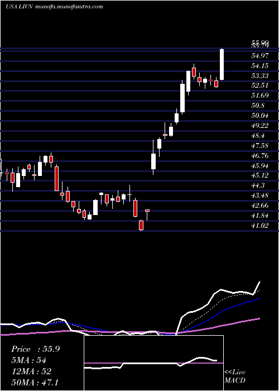The height and width of the screenshot is (391, 279).
Task: Click the 45.94 price level label
Action: coord(260,166)
